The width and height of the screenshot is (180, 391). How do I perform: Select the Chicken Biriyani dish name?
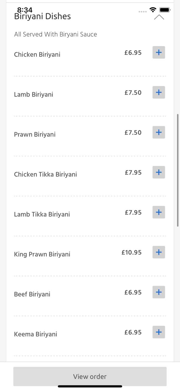(x=37, y=54)
